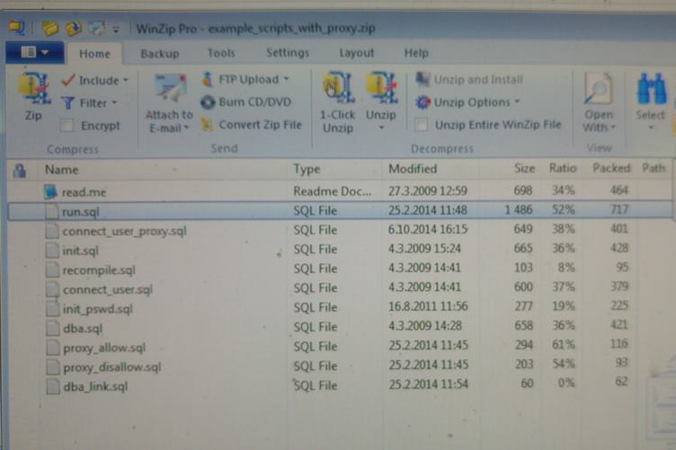Expand the FTP Upload dropdown arrow

click(286, 79)
